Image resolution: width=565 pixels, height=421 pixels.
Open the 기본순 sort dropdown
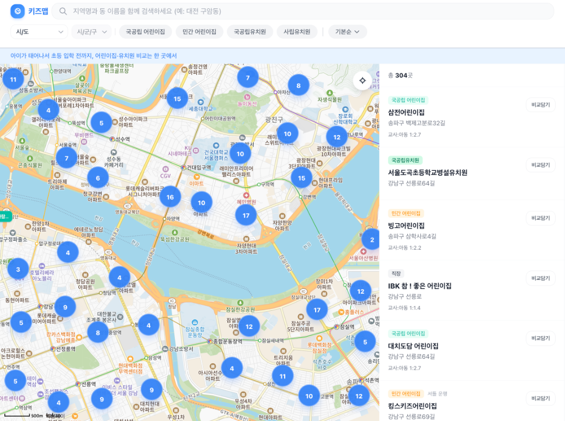(x=348, y=32)
